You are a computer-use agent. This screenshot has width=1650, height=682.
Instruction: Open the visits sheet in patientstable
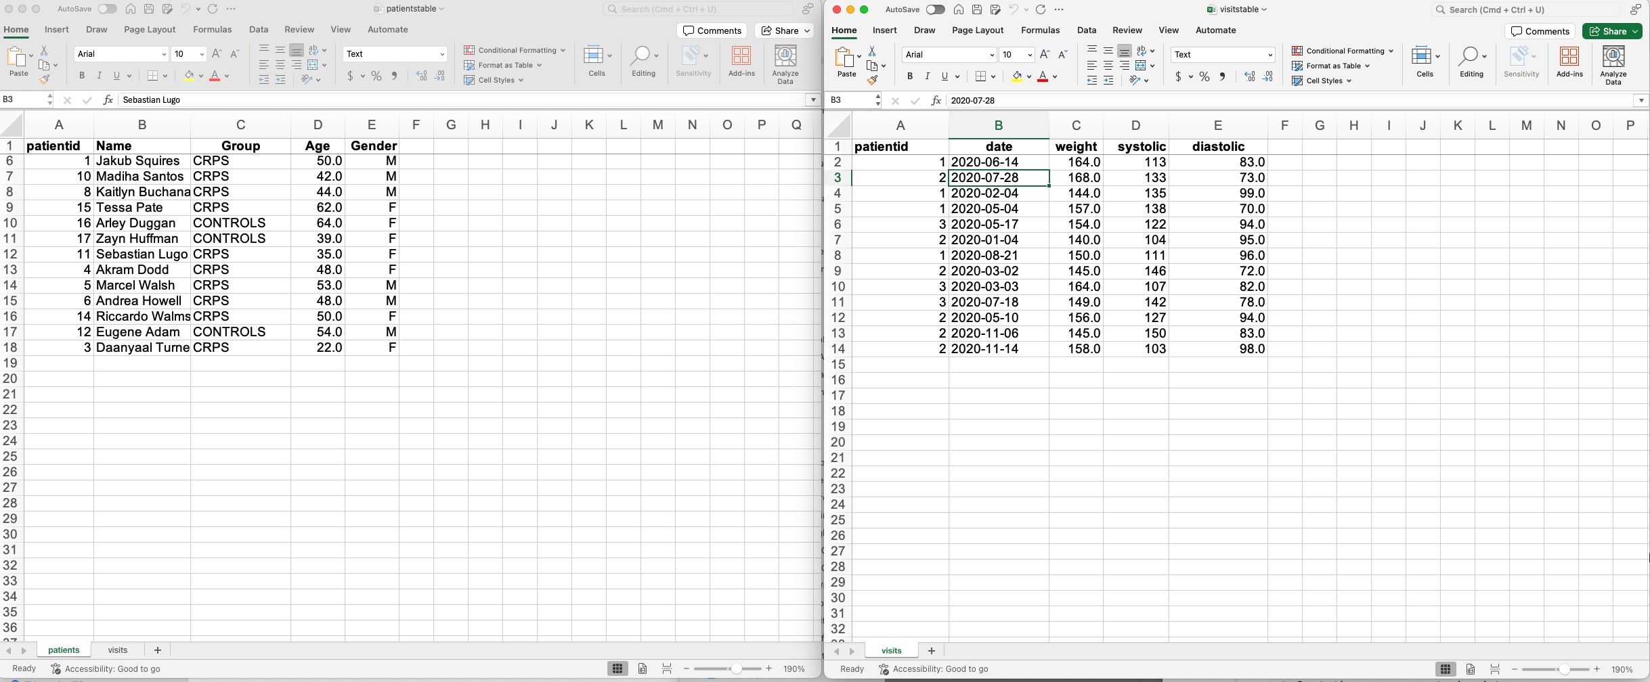[x=118, y=650]
